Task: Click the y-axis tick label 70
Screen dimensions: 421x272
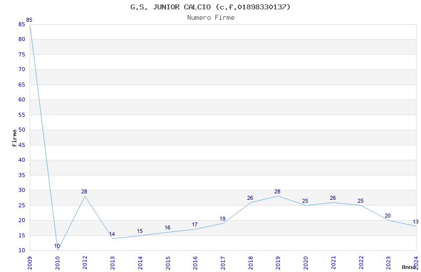Action: (x=22, y=69)
